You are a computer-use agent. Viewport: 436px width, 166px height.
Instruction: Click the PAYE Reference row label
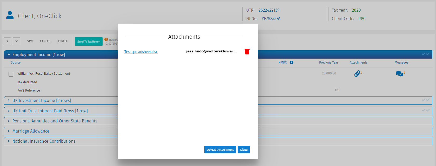(x=29, y=91)
